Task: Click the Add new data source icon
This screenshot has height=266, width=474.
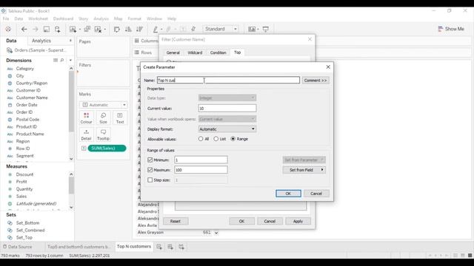Action: coord(58,29)
